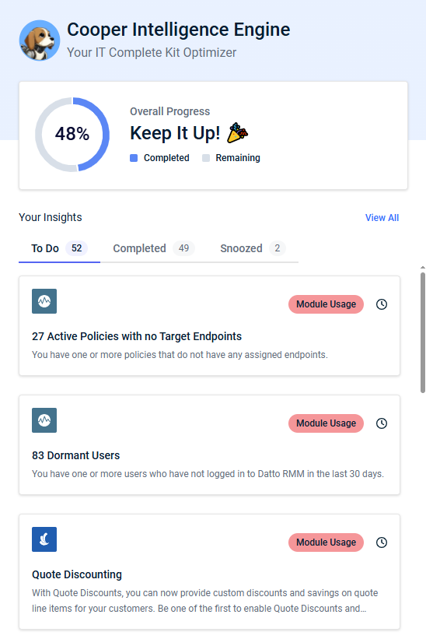Open the Completed insights tab
Viewport: 426px width, 639px height.
pyautogui.click(x=154, y=248)
